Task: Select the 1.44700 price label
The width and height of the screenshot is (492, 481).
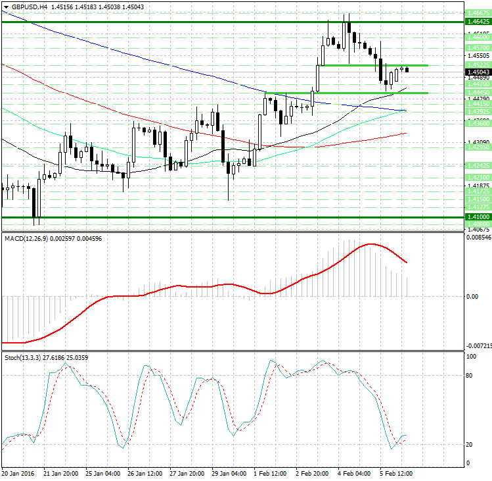Action: [478, 84]
